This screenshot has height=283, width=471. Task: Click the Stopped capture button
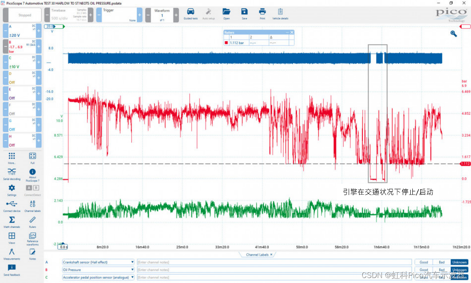(25, 15)
